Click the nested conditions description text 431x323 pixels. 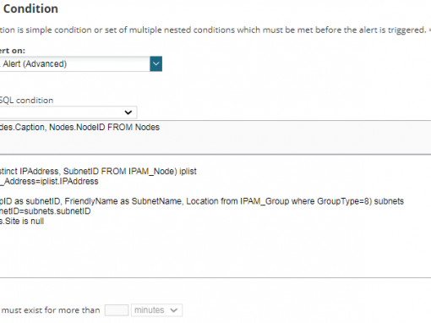[x=213, y=30]
